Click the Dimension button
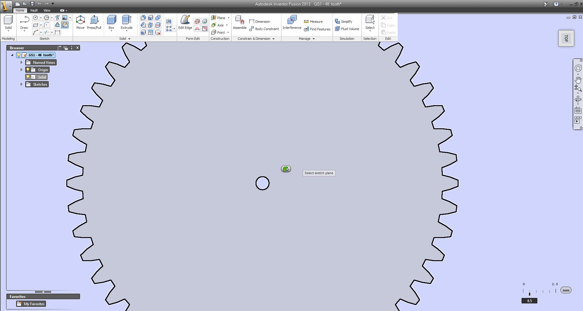This screenshot has height=311, width=583. tap(260, 22)
